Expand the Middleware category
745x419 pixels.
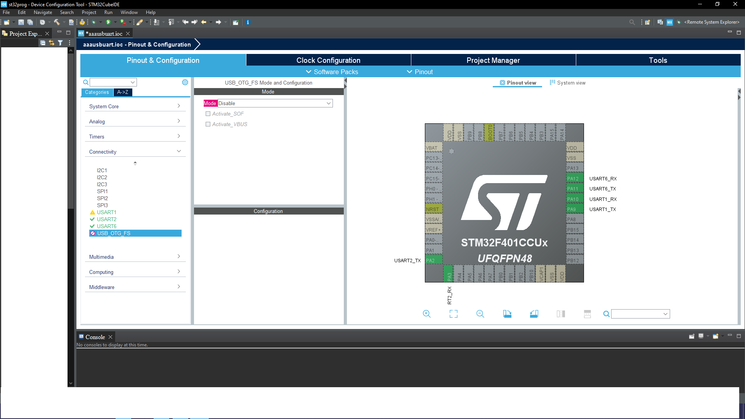pyautogui.click(x=135, y=287)
